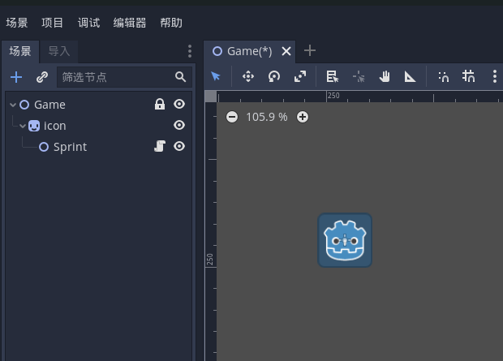Zoom out the viewport with minus button
This screenshot has height=361, width=503.
pos(232,117)
